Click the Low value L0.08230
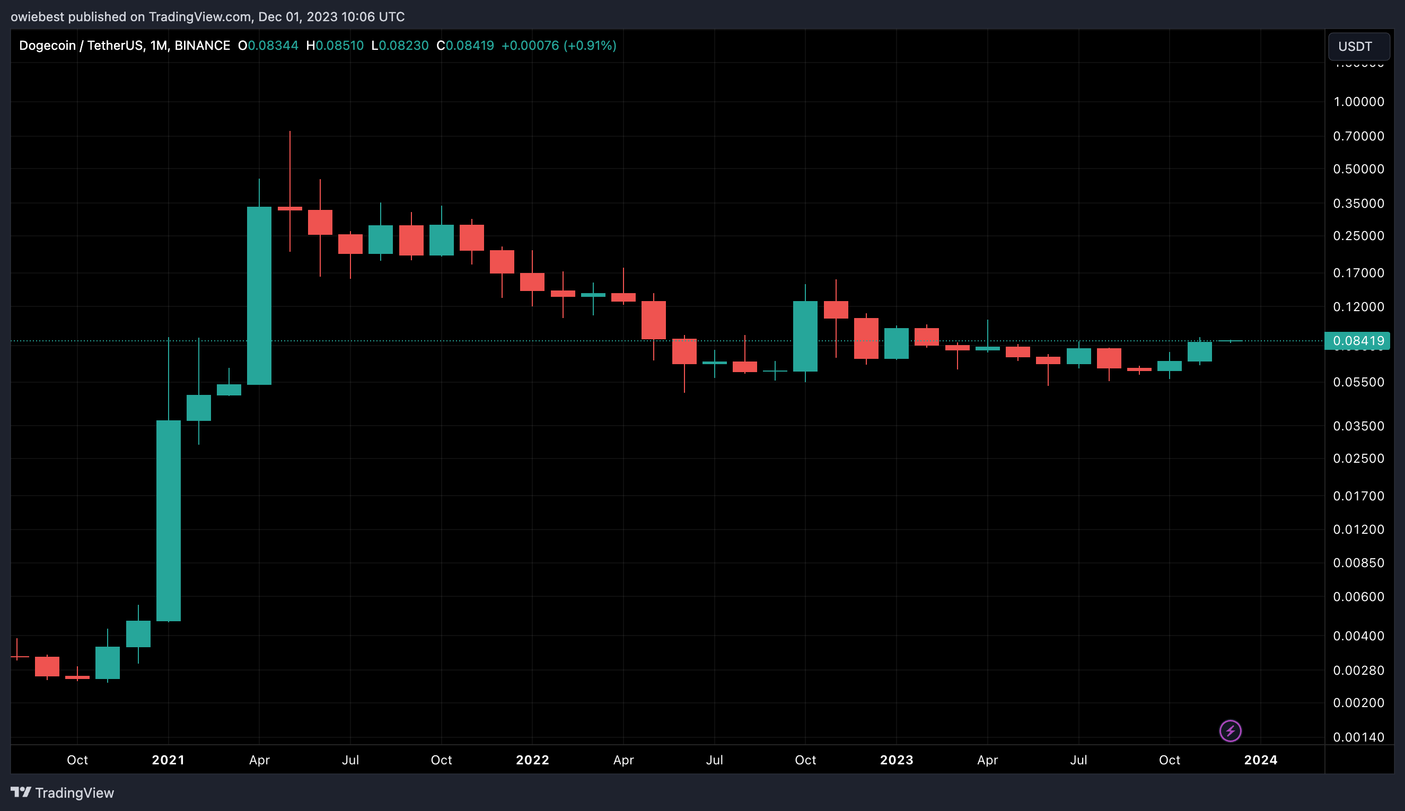Screen dimensions: 1405x811 [400, 46]
